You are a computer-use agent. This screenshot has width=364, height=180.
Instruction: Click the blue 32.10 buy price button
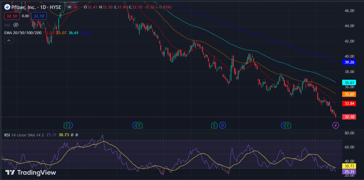pos(39,16)
